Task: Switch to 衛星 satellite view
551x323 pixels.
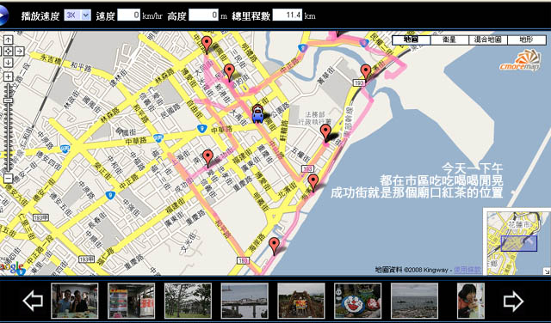Action: (x=449, y=40)
